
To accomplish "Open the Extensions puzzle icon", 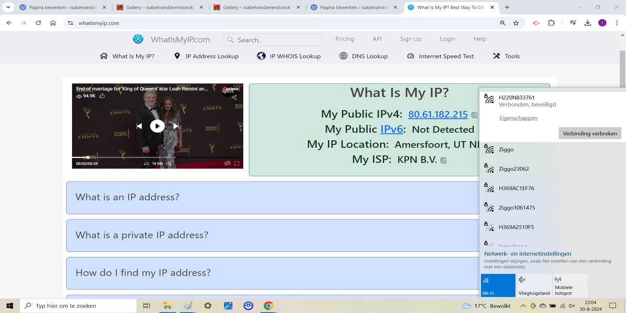I will [x=551, y=23].
